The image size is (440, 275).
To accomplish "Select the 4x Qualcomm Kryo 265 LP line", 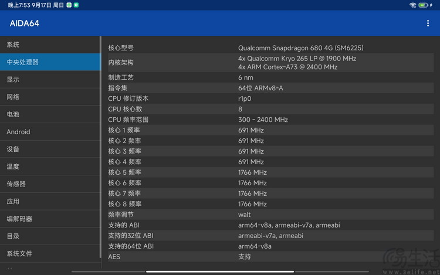I will click(x=297, y=59).
